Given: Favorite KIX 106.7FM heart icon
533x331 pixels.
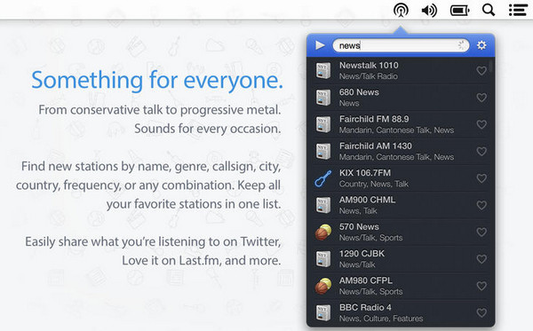Looking at the screenshot, I should coord(481,177).
